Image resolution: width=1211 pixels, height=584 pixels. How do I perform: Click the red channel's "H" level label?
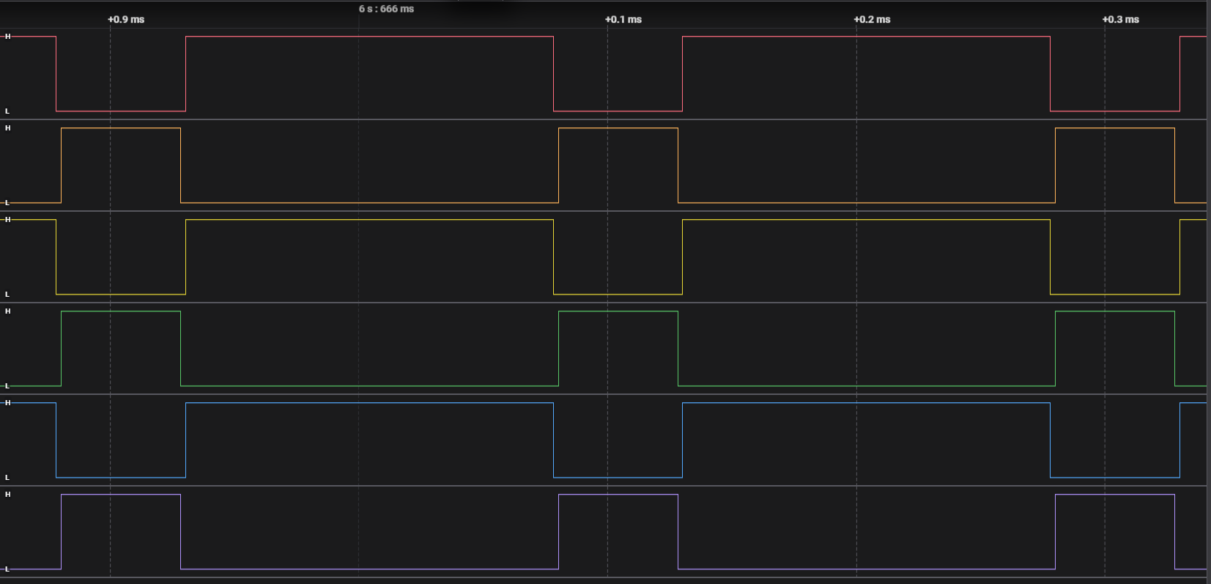click(x=8, y=36)
